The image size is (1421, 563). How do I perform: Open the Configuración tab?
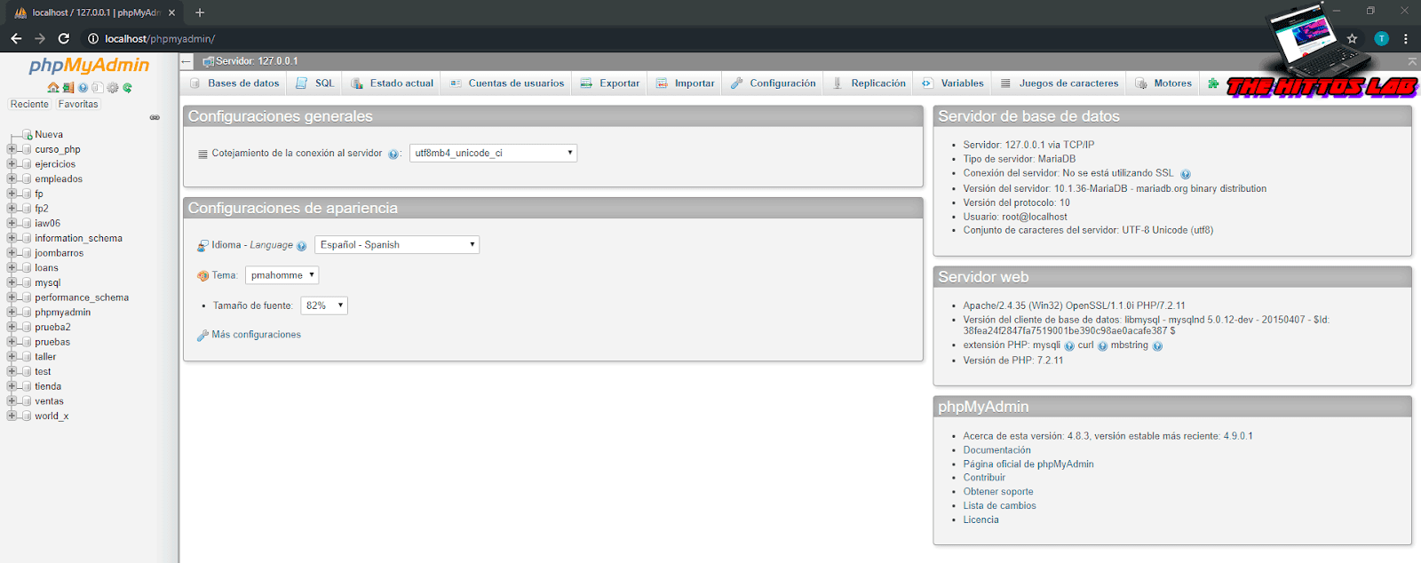774,83
